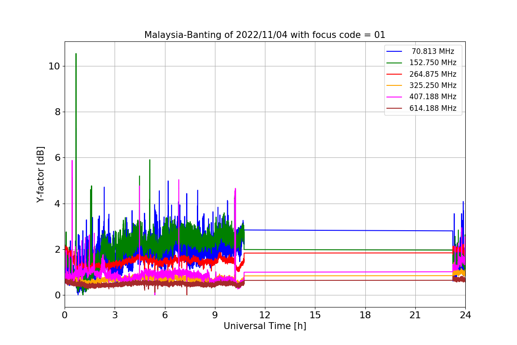
Task: Click the y-axis tick label '4'
Action: coord(57,204)
